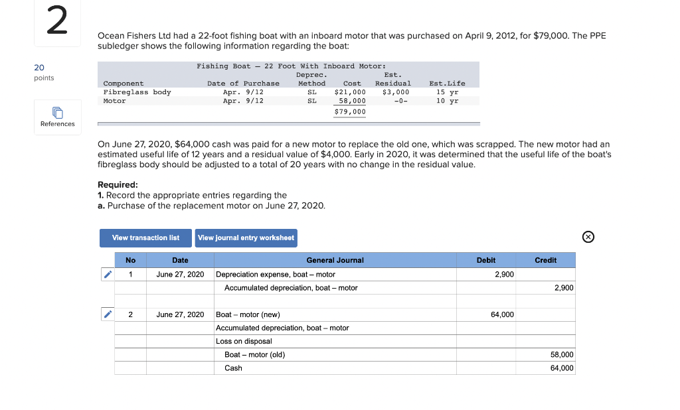
Task: Select the General Journal column header
Action: (334, 259)
